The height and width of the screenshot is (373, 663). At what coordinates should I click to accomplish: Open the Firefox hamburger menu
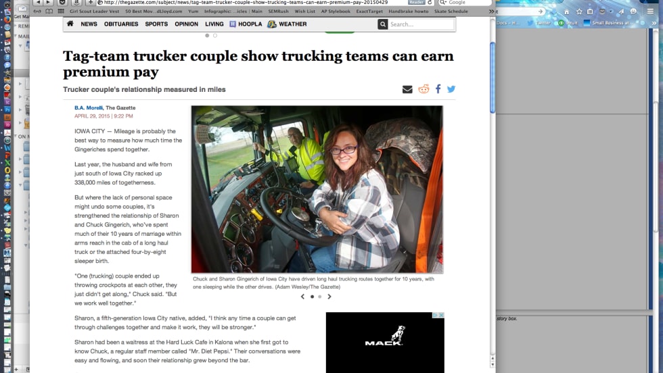[651, 11]
